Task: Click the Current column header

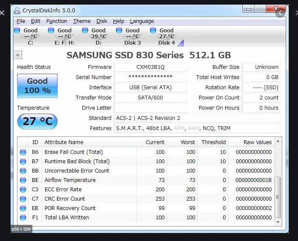Action: [x=151, y=142]
